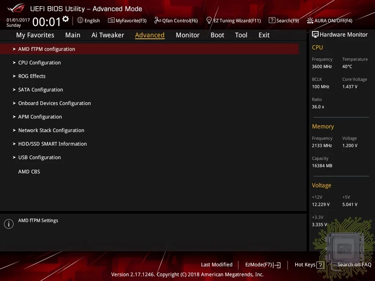Image resolution: width=375 pixels, height=281 pixels.
Task: Expand Network Stack Configuration arrow
Action: (14, 130)
